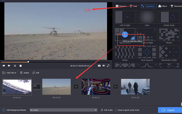Open the Text tab
The image size is (182, 114).
[133, 6]
